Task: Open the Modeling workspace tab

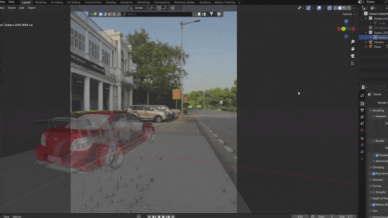Action: tap(41, 2)
